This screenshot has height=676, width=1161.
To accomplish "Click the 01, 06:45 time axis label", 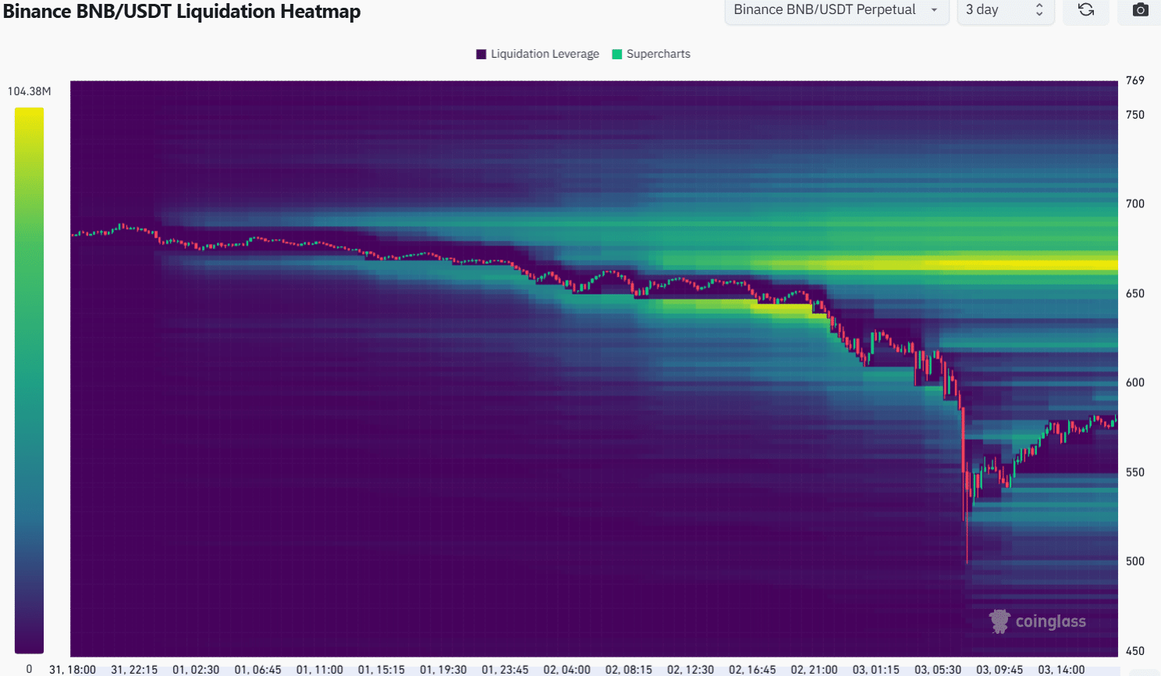I will coord(257,669).
